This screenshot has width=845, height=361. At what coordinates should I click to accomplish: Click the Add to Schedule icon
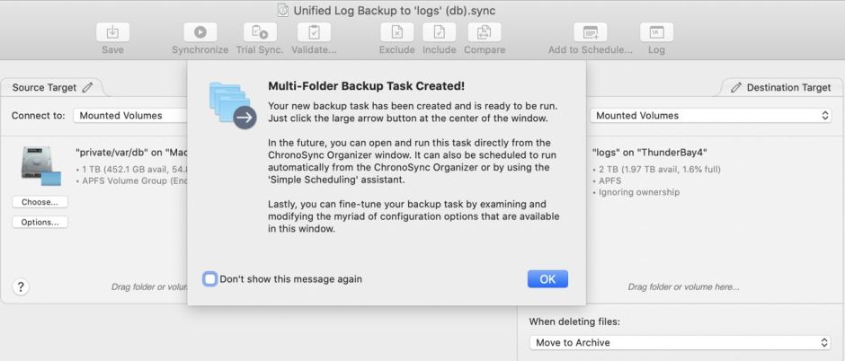pos(590,32)
